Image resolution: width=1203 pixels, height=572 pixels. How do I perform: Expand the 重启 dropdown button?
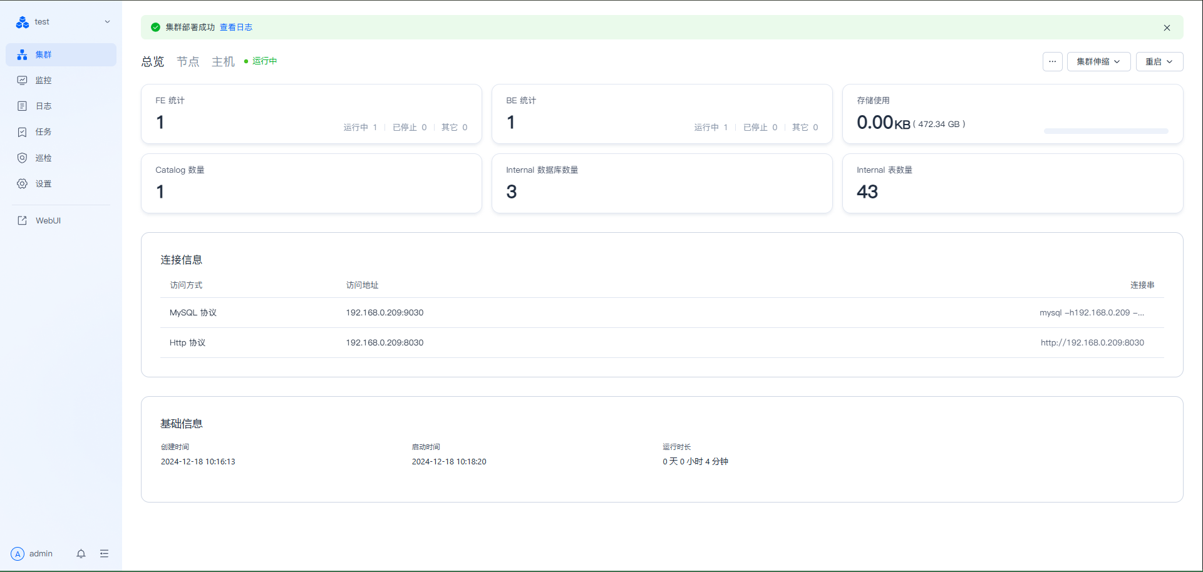(x=1159, y=62)
